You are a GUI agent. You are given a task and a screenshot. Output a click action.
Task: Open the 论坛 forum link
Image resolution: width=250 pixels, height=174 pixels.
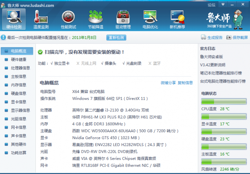pyautogui.click(x=211, y=5)
